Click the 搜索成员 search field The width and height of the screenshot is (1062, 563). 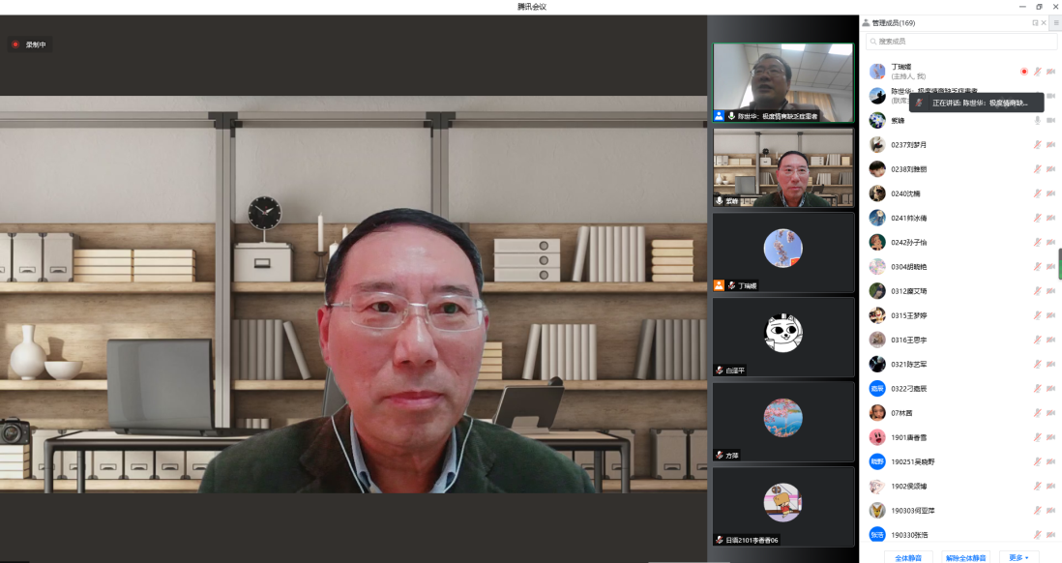pos(953,42)
